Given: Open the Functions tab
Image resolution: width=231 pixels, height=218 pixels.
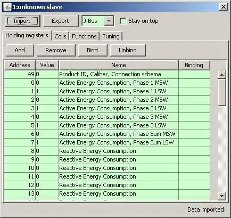Looking at the screenshot, I should tap(84, 36).
